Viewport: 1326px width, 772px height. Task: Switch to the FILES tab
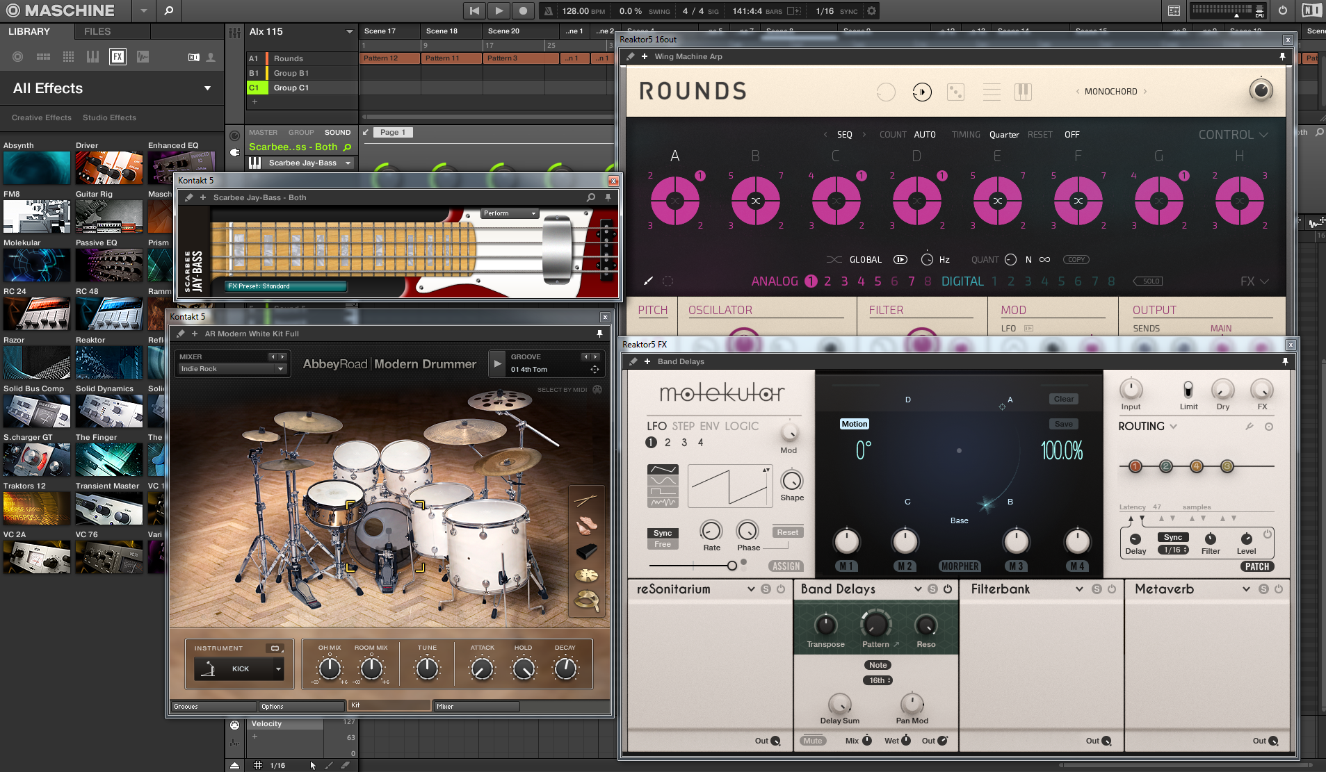(97, 31)
